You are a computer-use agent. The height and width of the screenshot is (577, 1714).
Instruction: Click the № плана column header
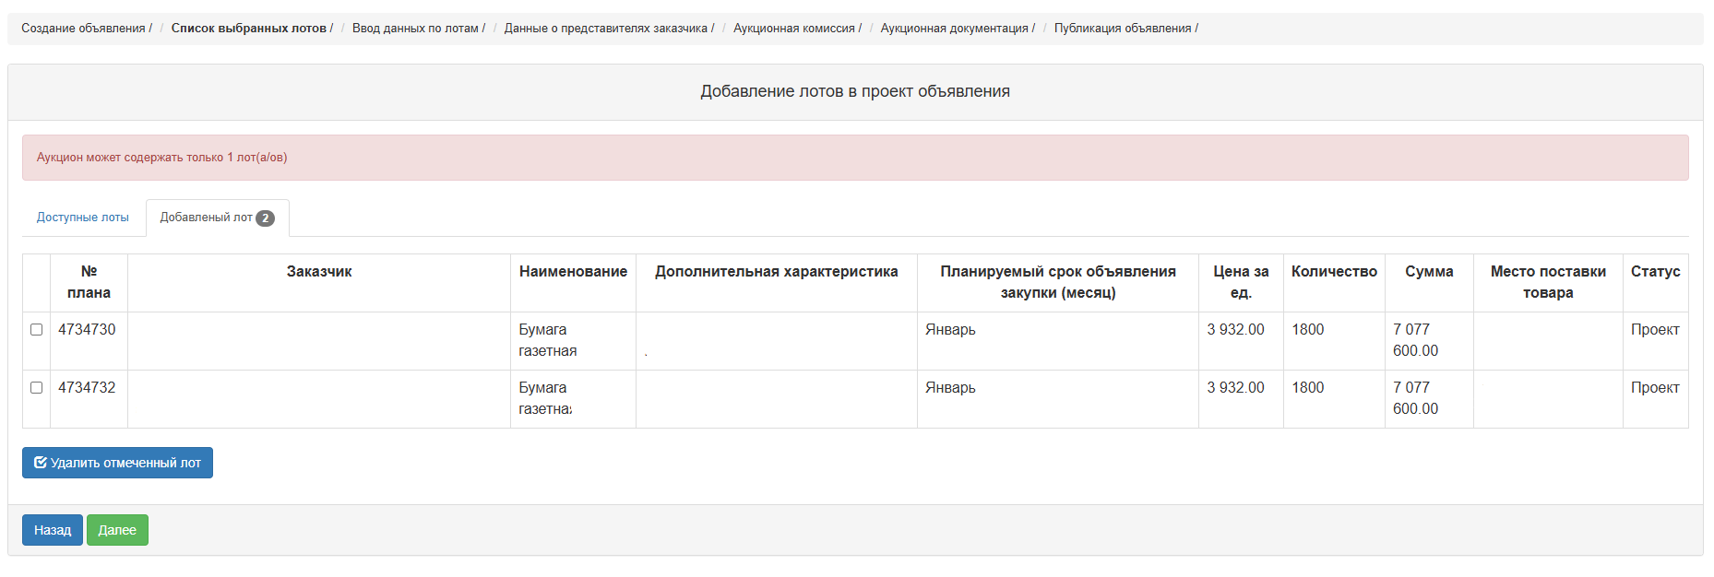coord(89,282)
